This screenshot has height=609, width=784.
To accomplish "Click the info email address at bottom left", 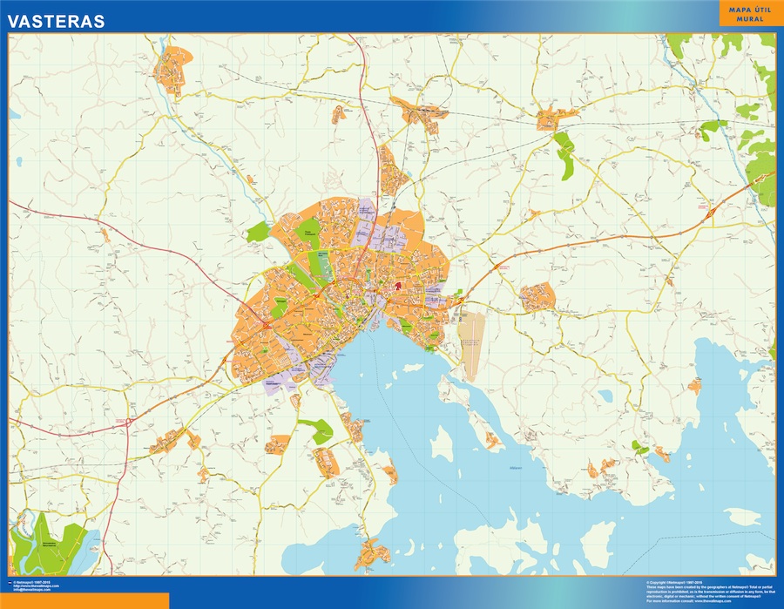I will pyautogui.click(x=35, y=591).
